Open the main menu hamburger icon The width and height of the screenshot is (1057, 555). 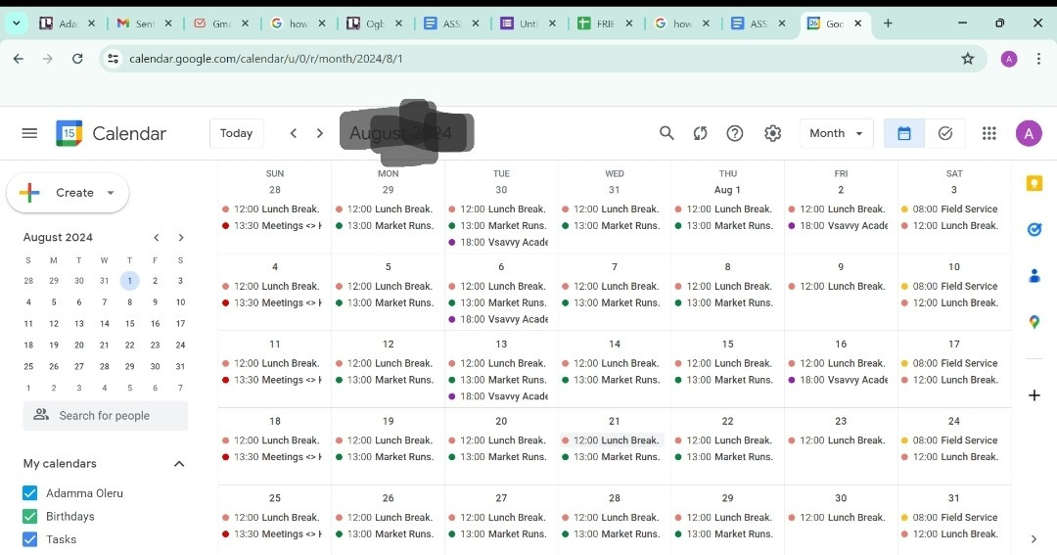(x=29, y=133)
